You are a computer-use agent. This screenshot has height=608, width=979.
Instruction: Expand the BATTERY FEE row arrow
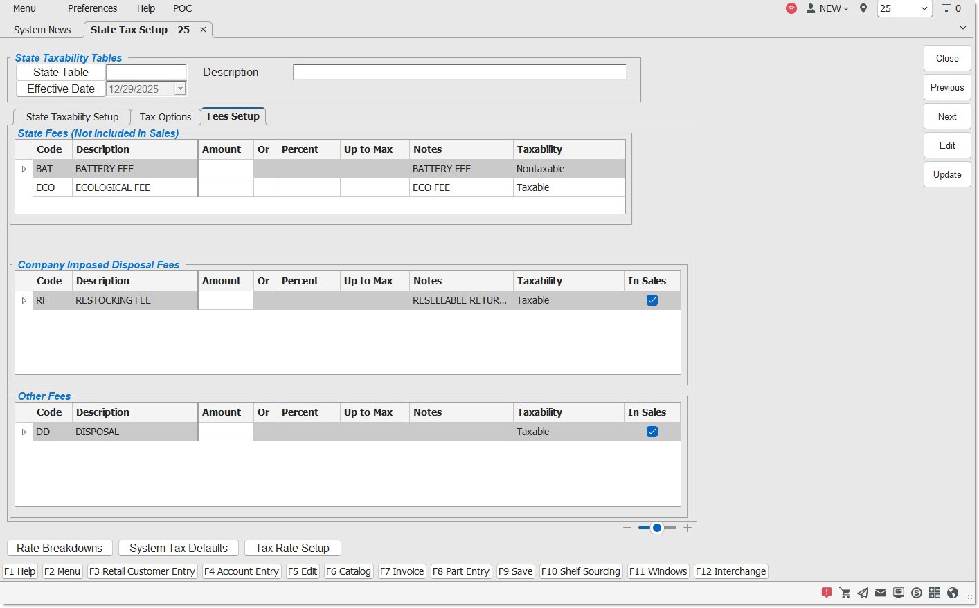click(24, 169)
